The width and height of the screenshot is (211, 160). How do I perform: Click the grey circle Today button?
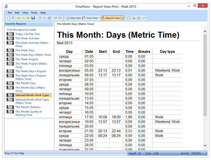tap(23, 18)
